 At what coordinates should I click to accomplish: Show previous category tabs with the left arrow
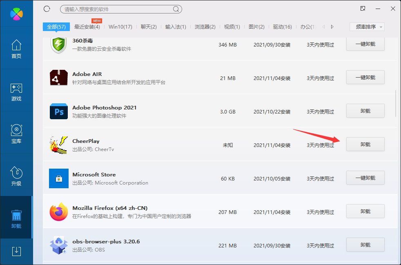(324, 27)
